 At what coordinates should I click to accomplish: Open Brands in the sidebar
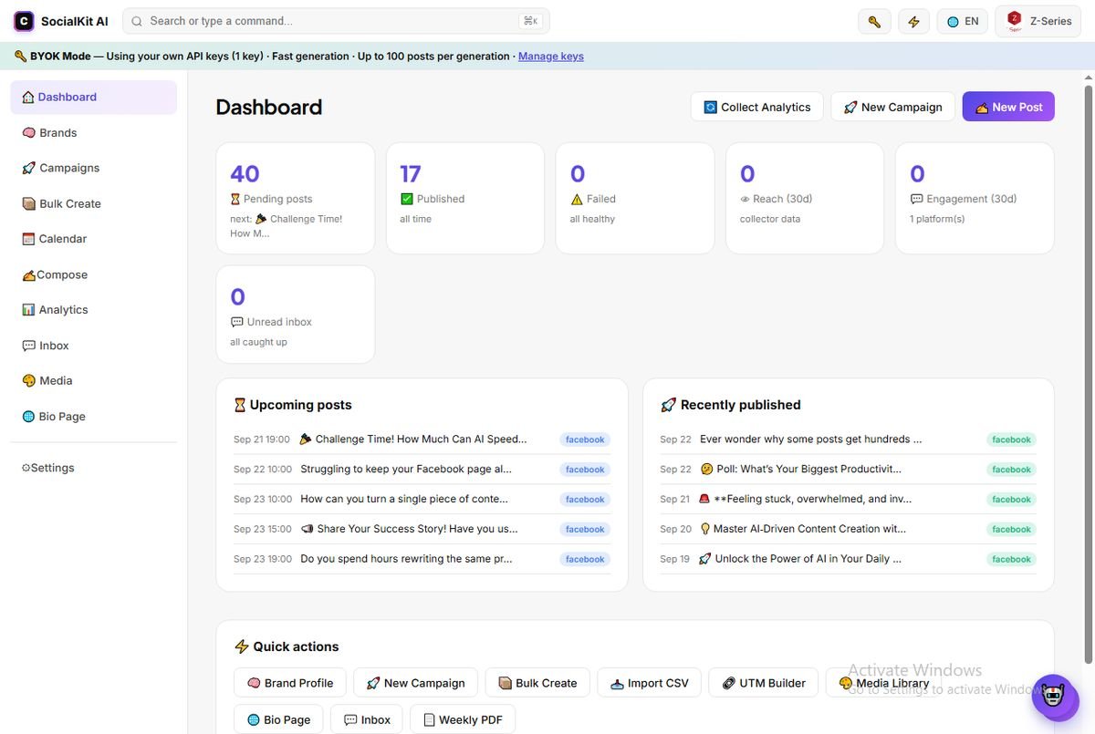pos(93,133)
